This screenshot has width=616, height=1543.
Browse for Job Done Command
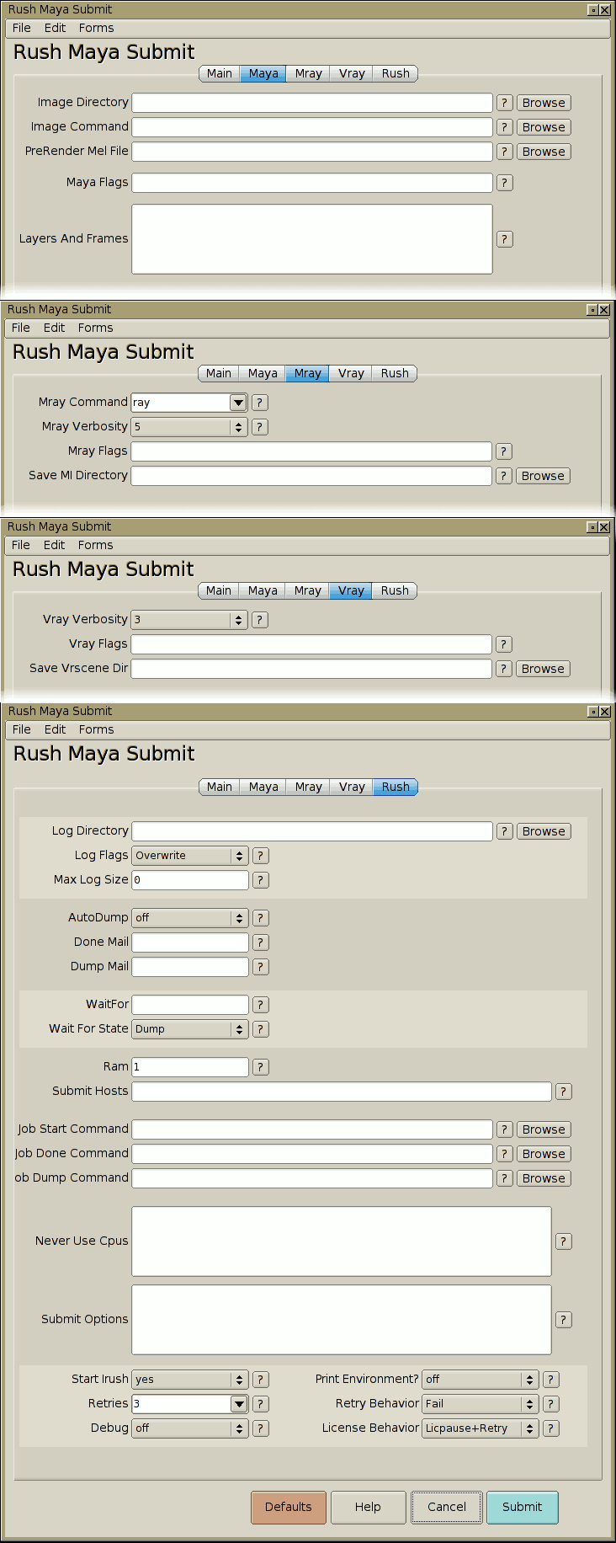544,1154
